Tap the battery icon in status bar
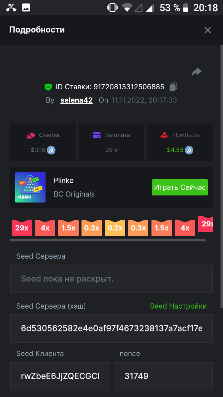Viewport: 223px width, 397px height. [x=186, y=8]
